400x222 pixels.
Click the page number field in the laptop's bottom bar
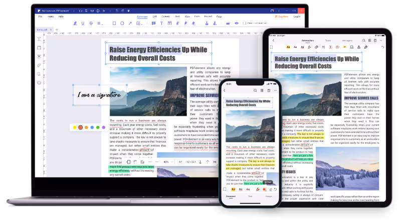[180, 162]
